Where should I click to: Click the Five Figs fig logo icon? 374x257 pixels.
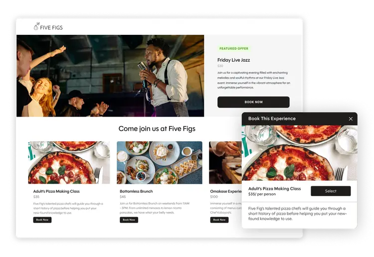(36, 26)
